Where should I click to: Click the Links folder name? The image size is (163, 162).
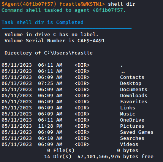point(128,108)
